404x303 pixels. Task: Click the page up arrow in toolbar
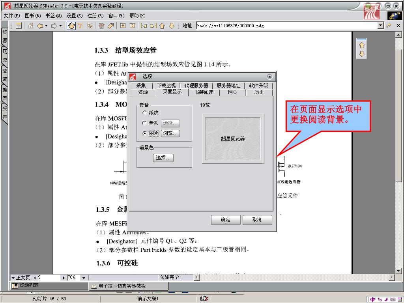click(x=162, y=26)
